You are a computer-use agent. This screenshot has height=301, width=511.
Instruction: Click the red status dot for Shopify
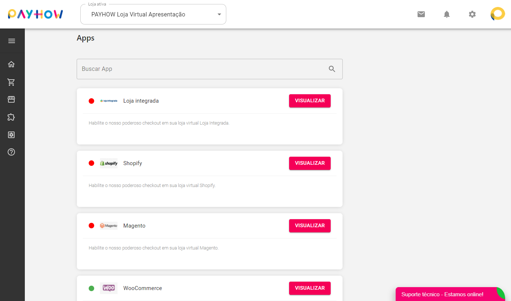tap(92, 163)
